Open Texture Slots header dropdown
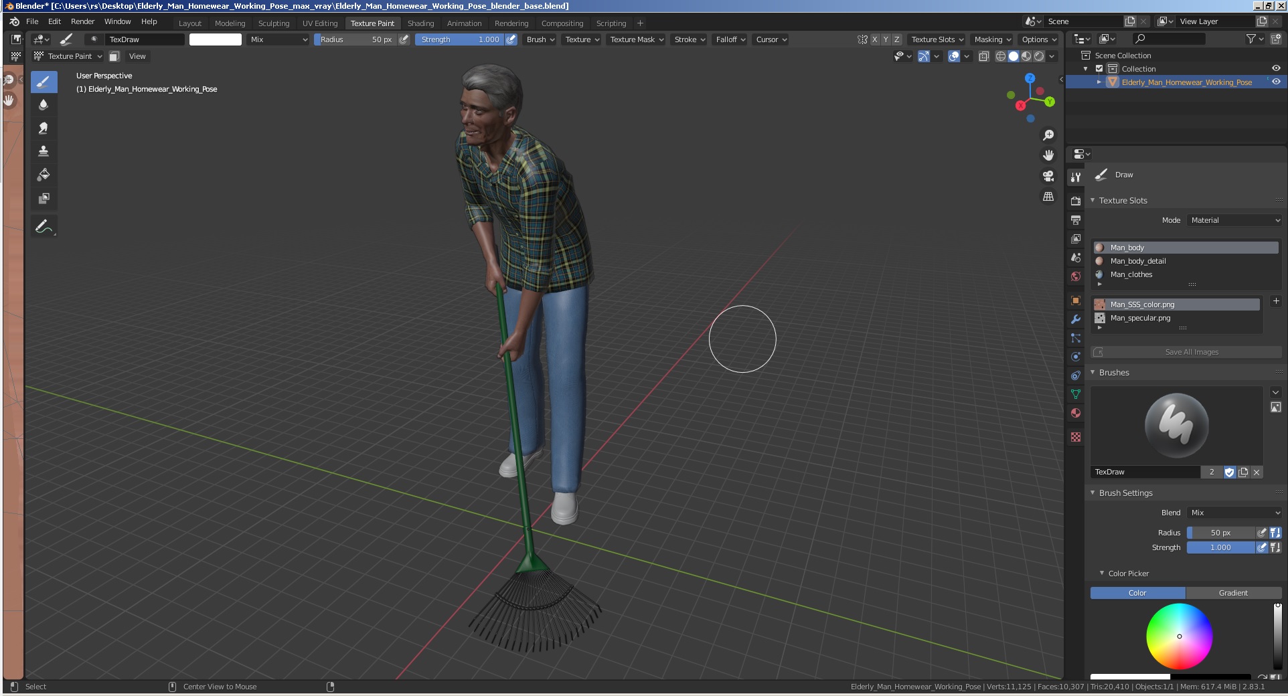 click(937, 39)
